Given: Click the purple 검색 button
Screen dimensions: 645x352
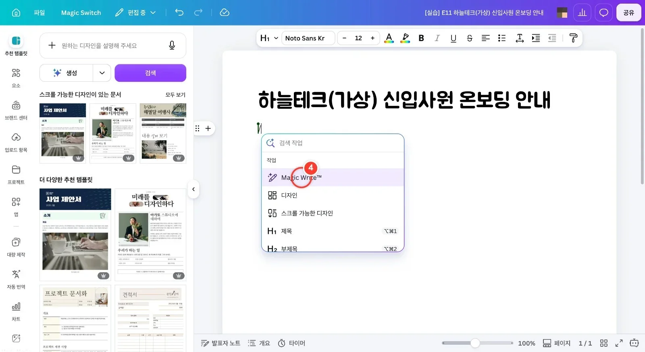Looking at the screenshot, I should (x=150, y=73).
